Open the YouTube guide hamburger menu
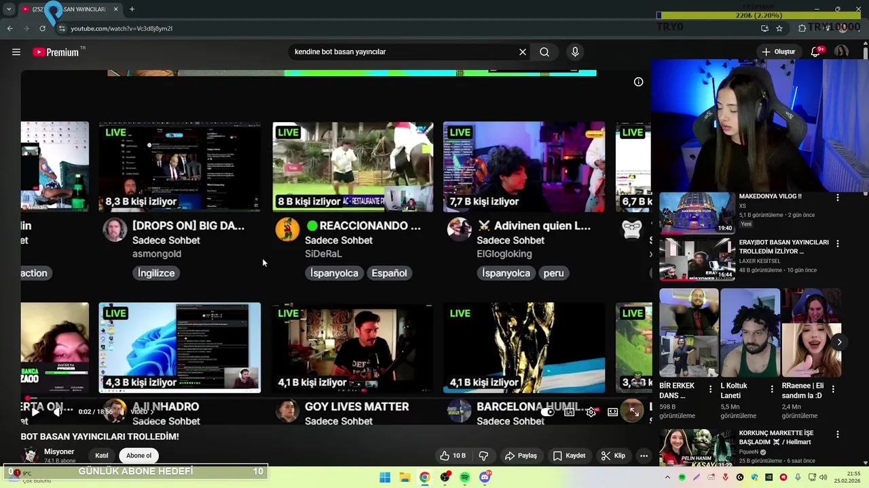The height and width of the screenshot is (488, 869). coord(16,52)
